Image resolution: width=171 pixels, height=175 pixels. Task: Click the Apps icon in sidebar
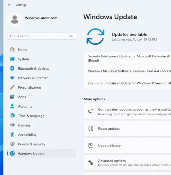point(12,97)
